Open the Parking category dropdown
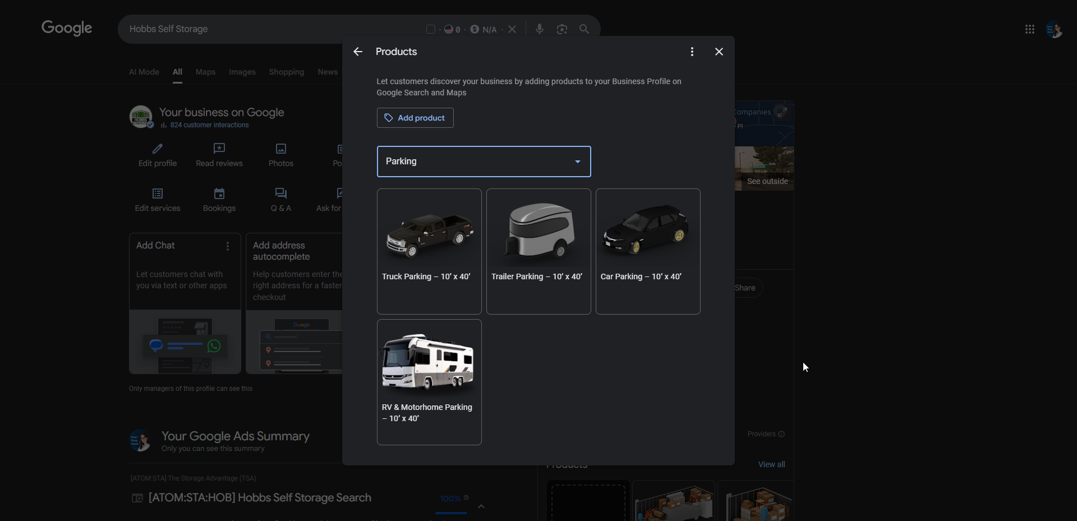The image size is (1077, 521). coord(484,162)
